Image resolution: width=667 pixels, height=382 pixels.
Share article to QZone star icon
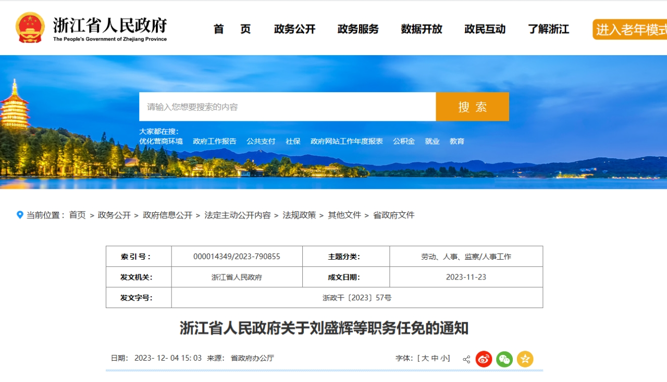pyautogui.click(x=525, y=359)
